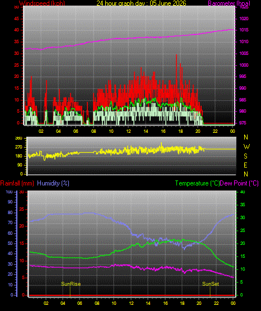
Task: Click the Barometer (hpa) axis title
Action: (229, 3)
